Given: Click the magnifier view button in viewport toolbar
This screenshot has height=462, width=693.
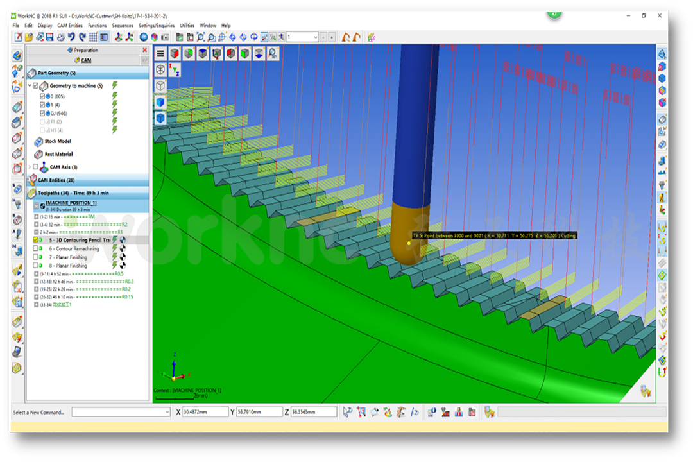Looking at the screenshot, I should tap(273, 54).
